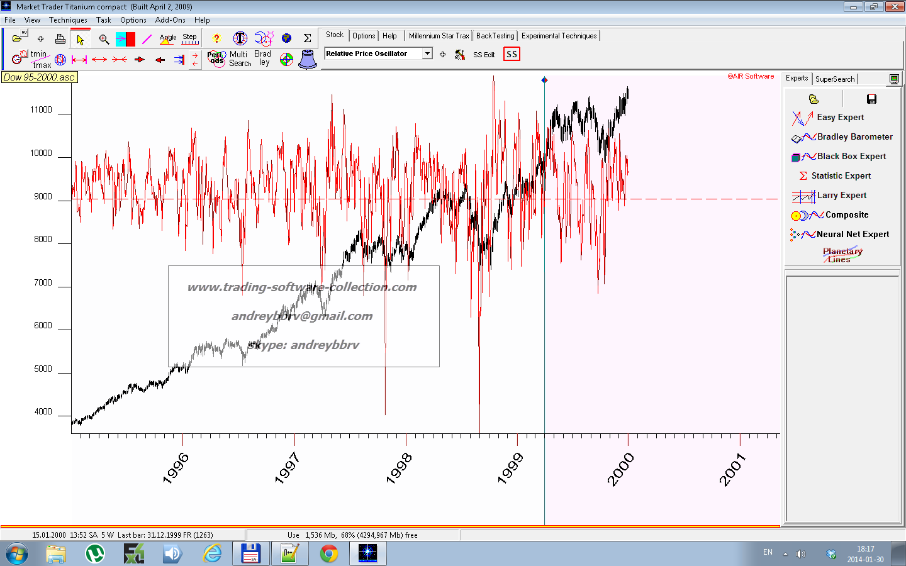Open the BackTesting tab
Image resolution: width=906 pixels, height=566 pixels.
click(495, 36)
